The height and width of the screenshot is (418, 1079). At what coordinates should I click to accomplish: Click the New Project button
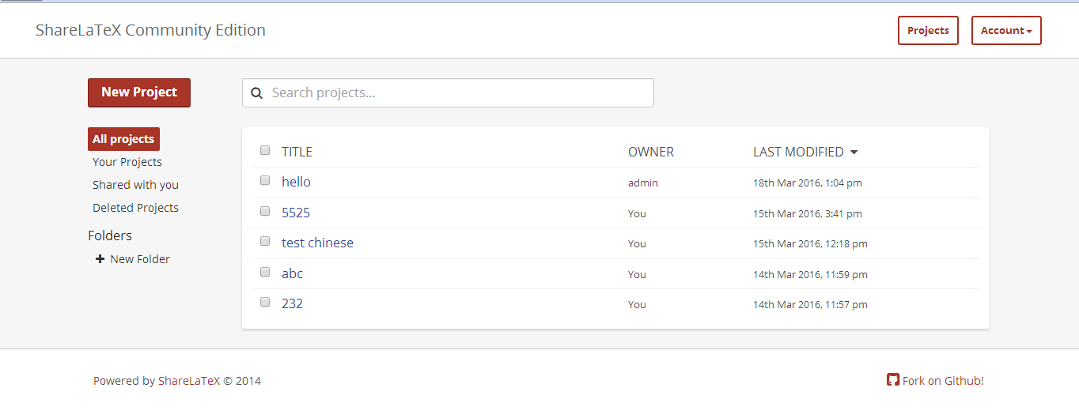coord(139,92)
